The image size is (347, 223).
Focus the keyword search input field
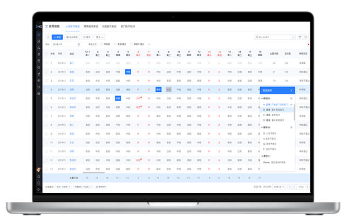[x=277, y=37]
